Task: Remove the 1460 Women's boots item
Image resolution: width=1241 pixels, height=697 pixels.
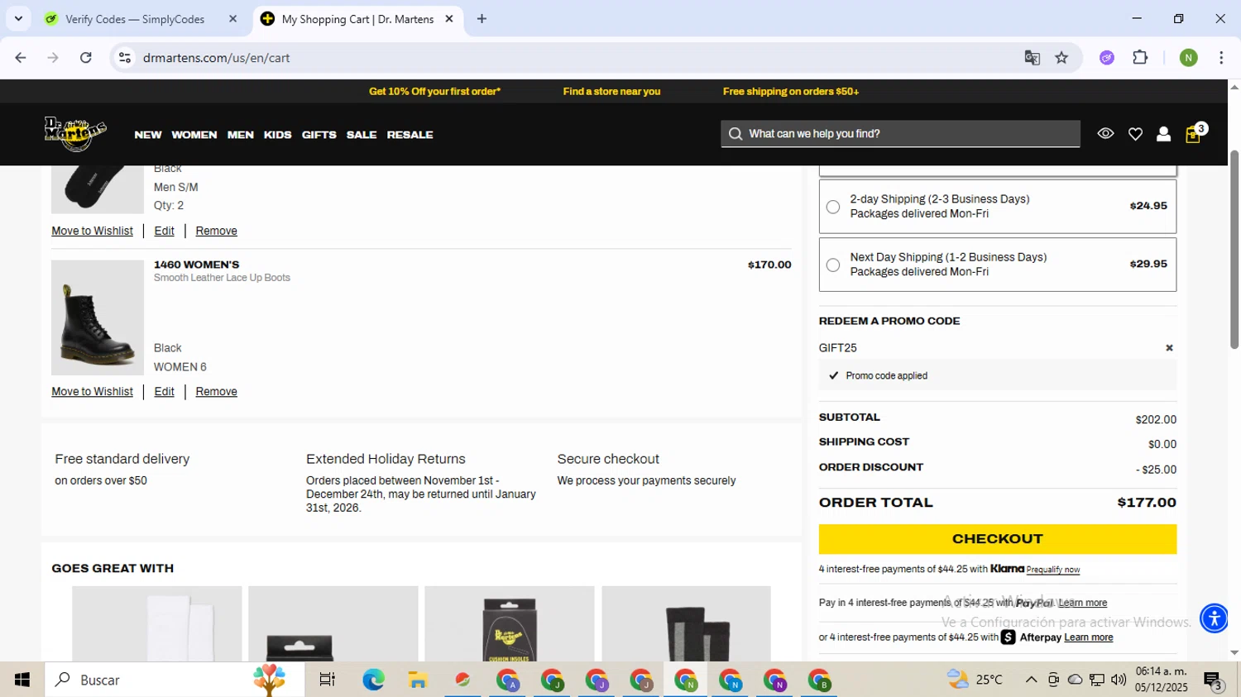Action: click(x=216, y=392)
